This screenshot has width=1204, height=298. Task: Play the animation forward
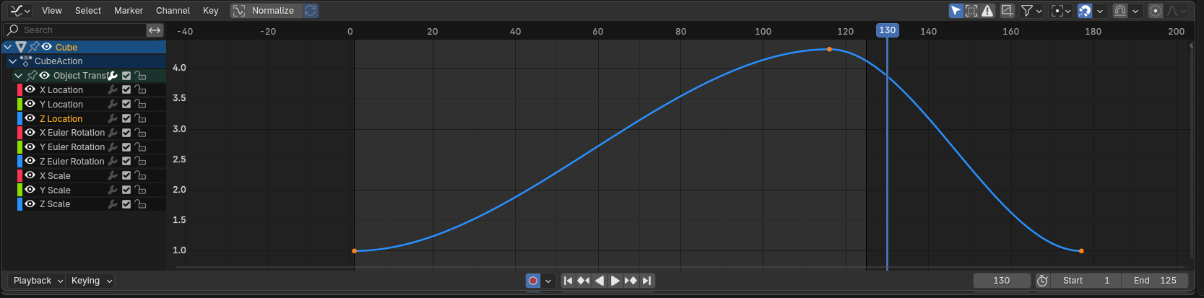click(615, 281)
